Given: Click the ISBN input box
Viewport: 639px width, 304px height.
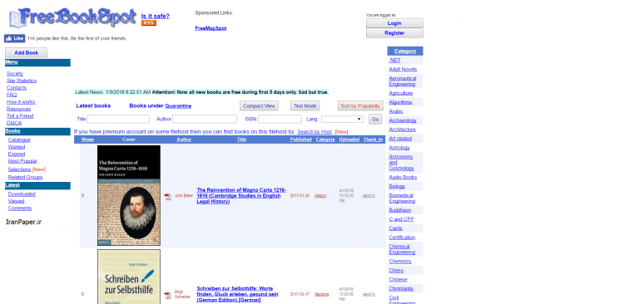Looking at the screenshot, I should coord(280,120).
